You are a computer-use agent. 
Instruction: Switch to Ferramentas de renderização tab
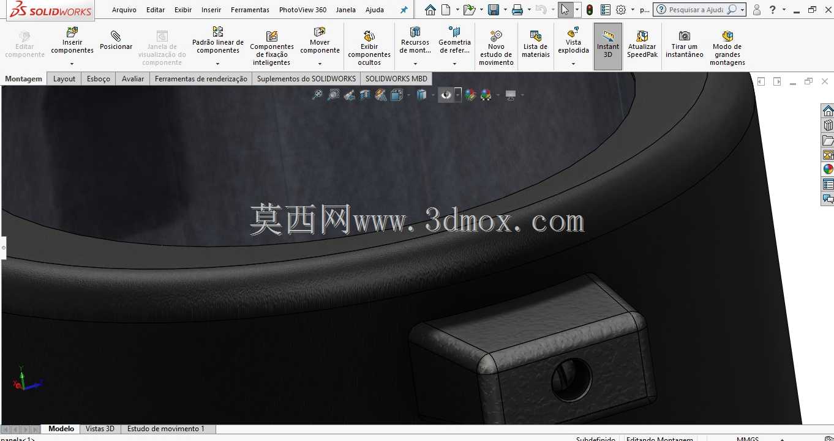tap(201, 78)
